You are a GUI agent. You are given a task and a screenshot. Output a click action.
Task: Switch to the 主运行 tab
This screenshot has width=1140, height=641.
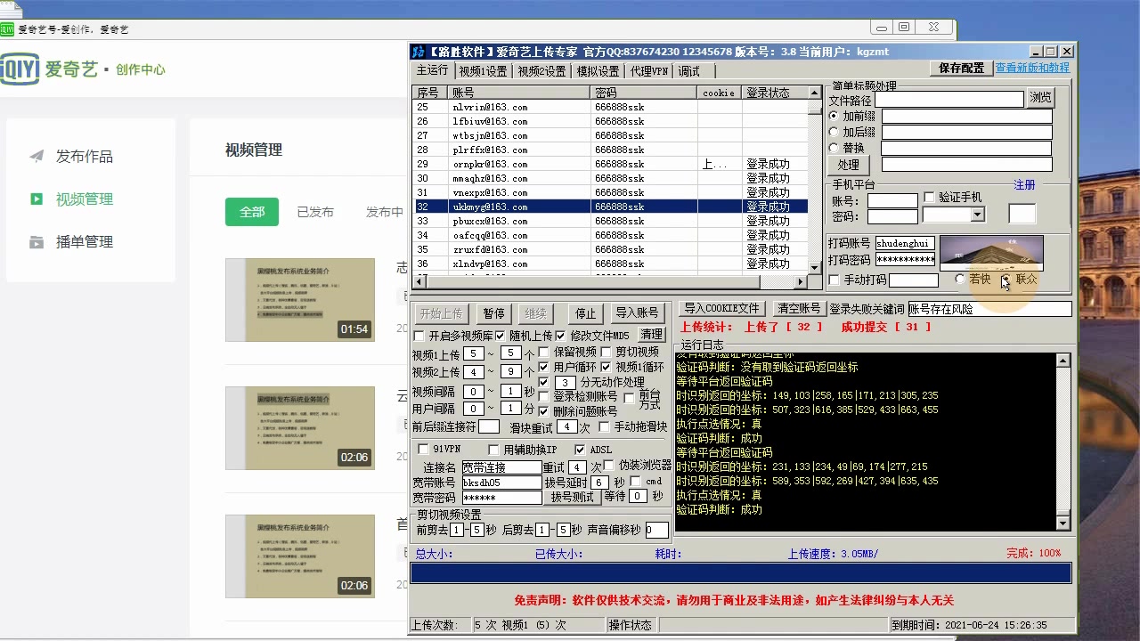(x=433, y=70)
